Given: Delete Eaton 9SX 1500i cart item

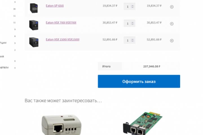Looking at the screenshot, I should pos(172,41).
